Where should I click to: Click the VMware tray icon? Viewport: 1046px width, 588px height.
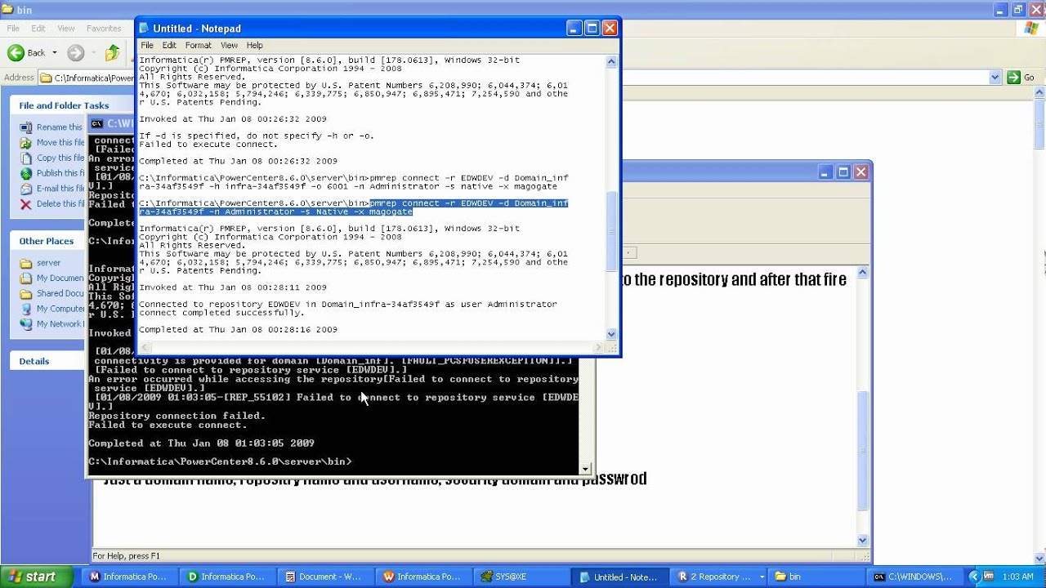pyautogui.click(x=988, y=577)
